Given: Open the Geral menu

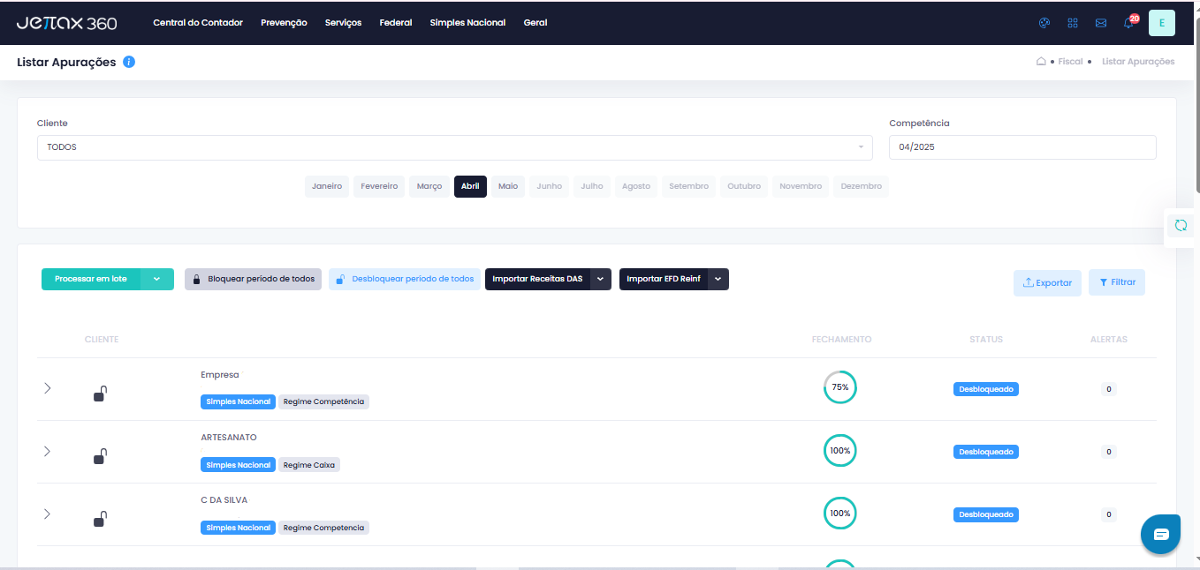Looking at the screenshot, I should coord(535,23).
